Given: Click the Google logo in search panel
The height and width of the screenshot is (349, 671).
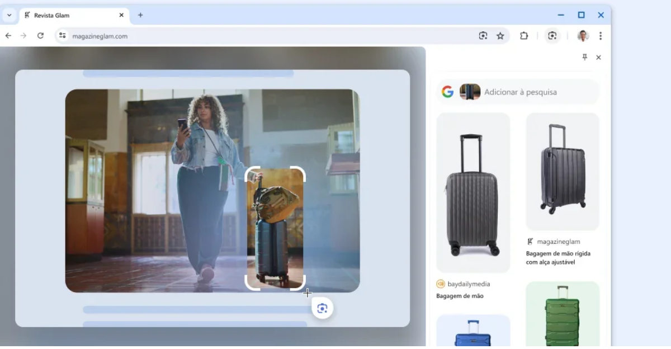Looking at the screenshot, I should pyautogui.click(x=447, y=92).
